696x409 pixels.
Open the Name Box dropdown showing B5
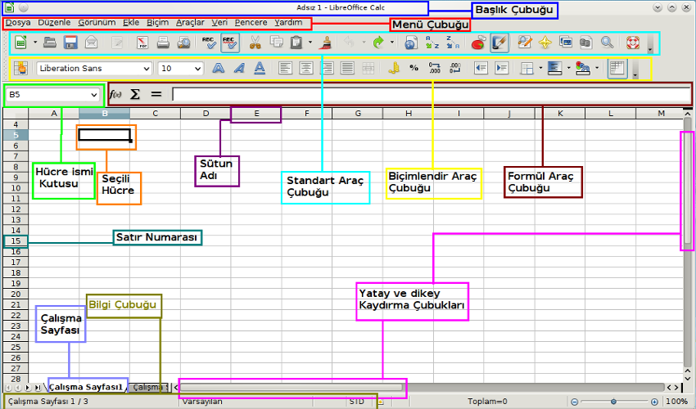94,95
